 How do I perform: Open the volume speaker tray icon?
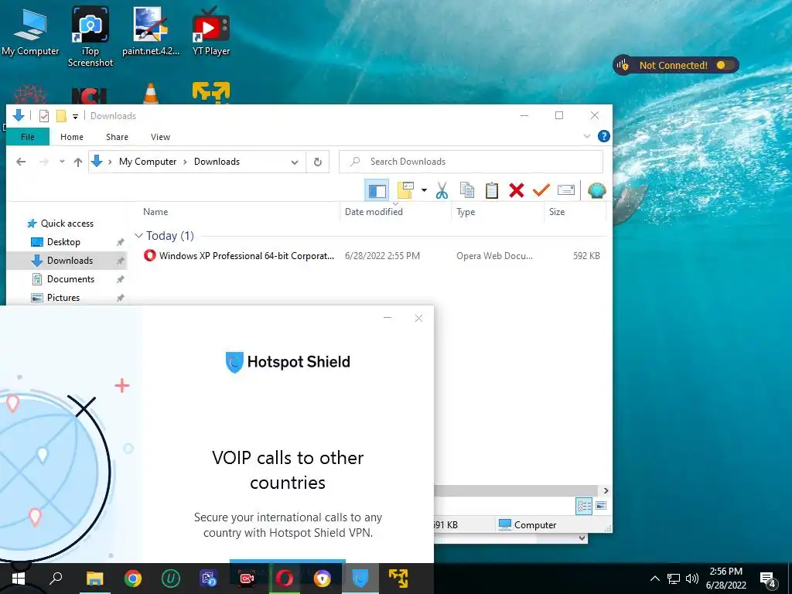(x=692, y=579)
